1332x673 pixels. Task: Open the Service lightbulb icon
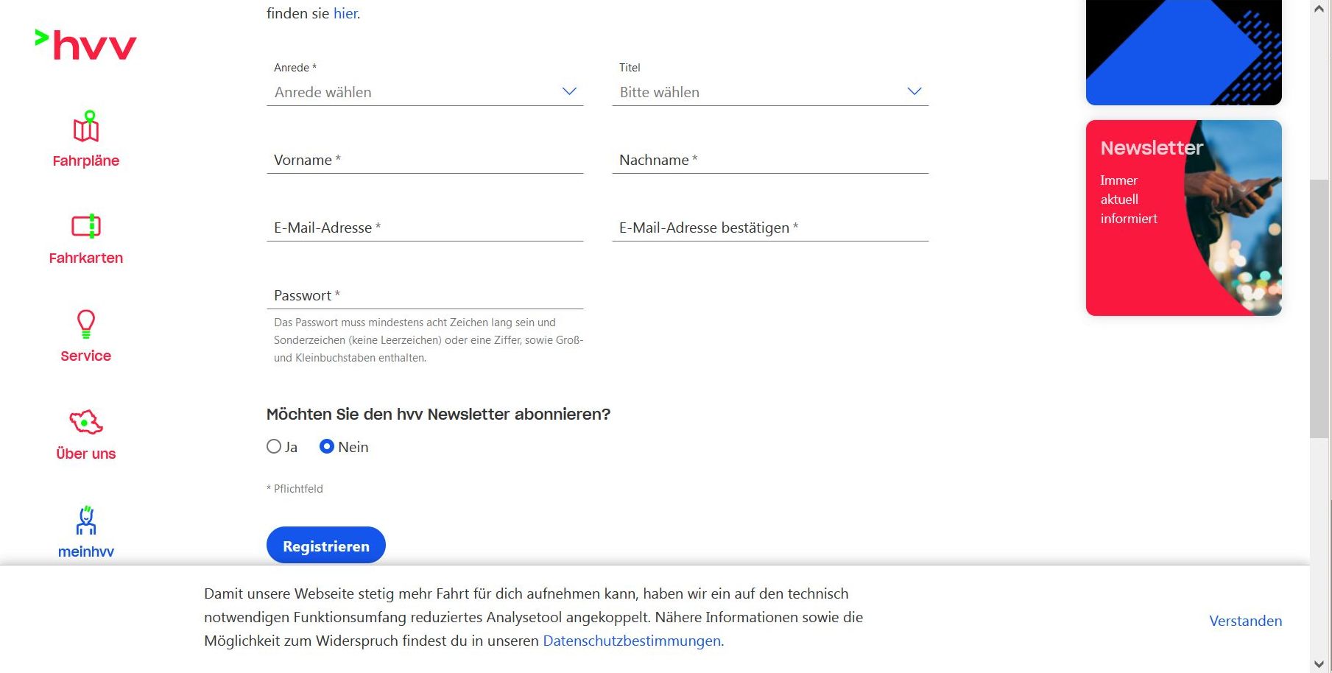coord(86,323)
